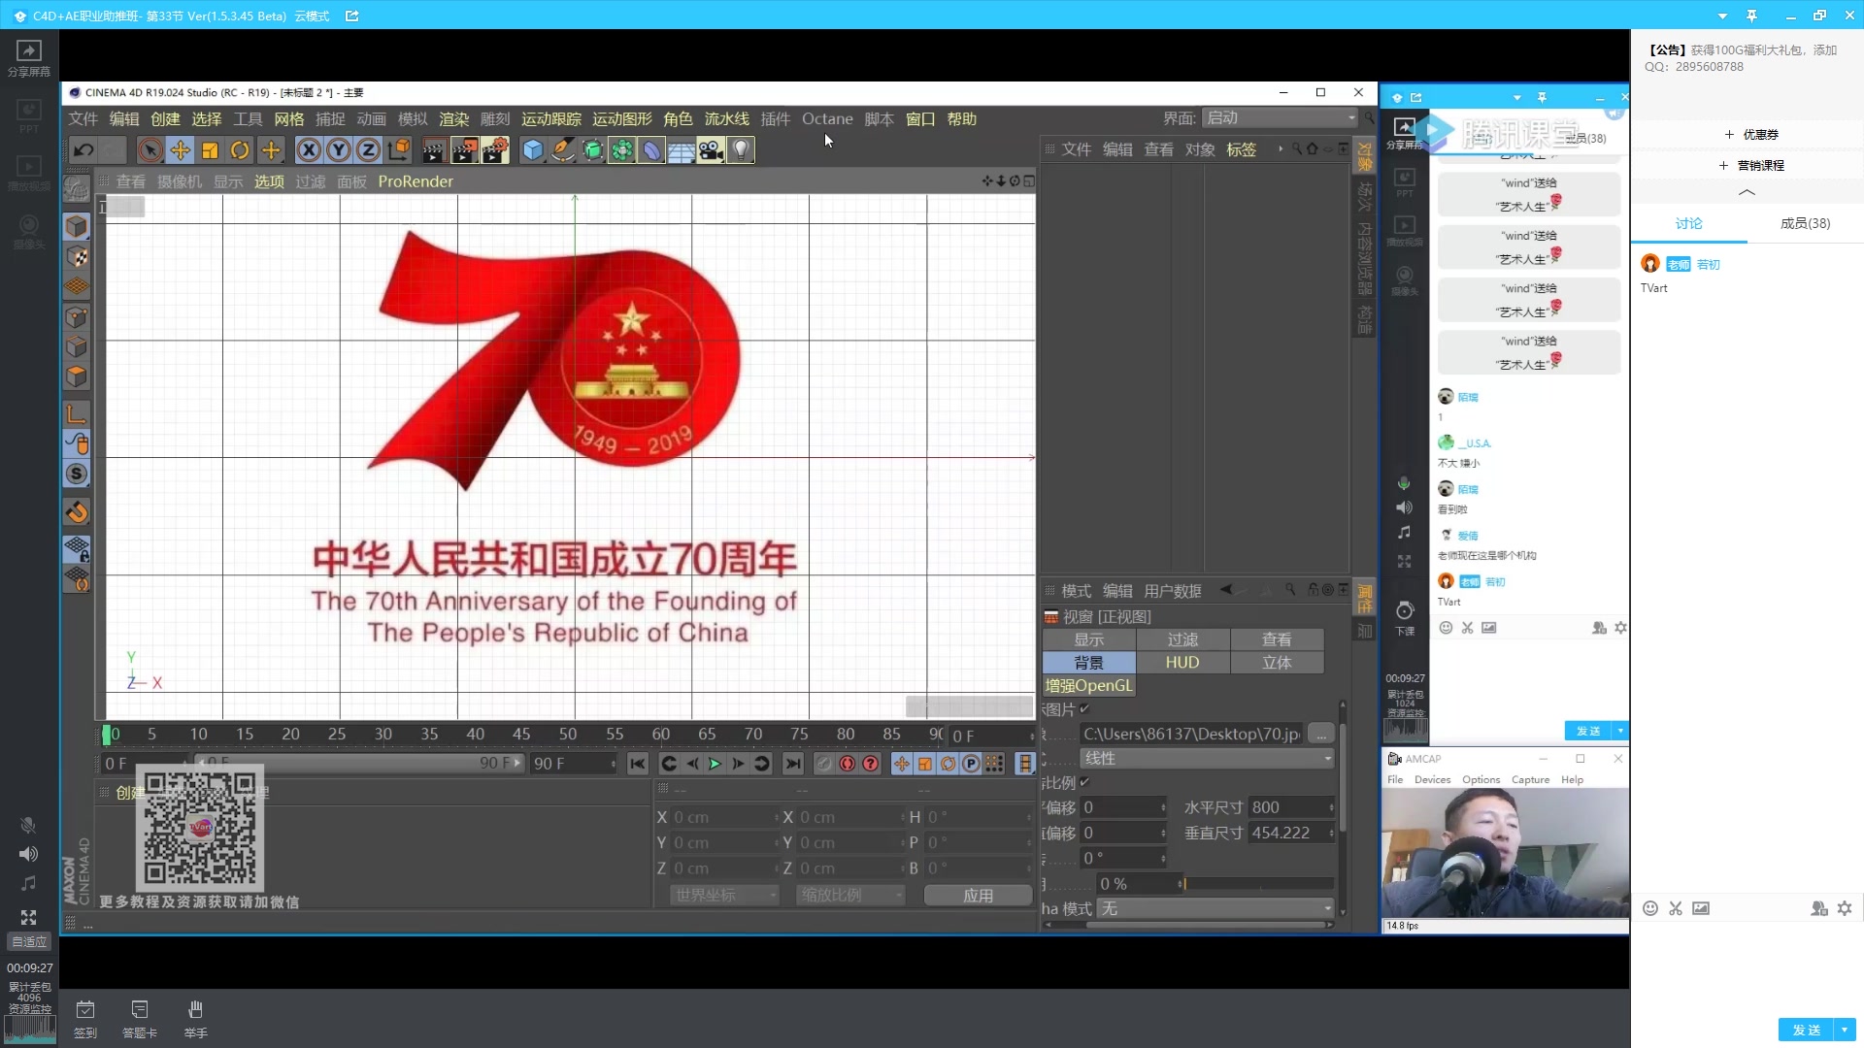The width and height of the screenshot is (1864, 1048).
Task: Expand the alpha 模式 dropdown showing 无
Action: click(1216, 908)
